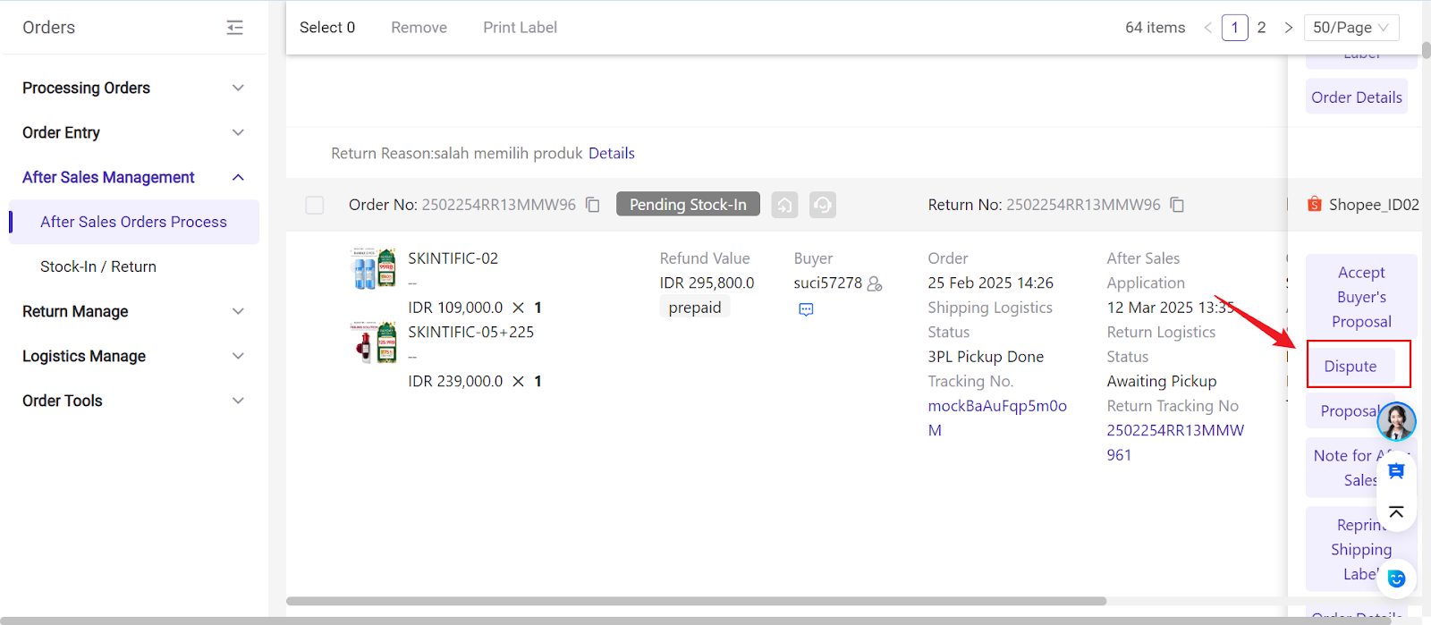Click the second gray sync icon beside Pending Stock-In
Screen dimensions: 1431x625
tap(823, 205)
